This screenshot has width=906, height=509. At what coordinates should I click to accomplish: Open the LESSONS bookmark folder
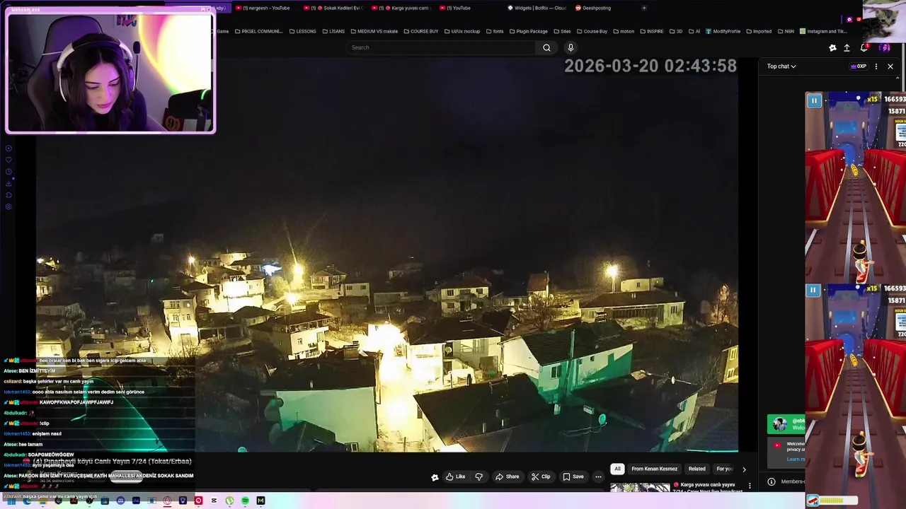coord(302,31)
